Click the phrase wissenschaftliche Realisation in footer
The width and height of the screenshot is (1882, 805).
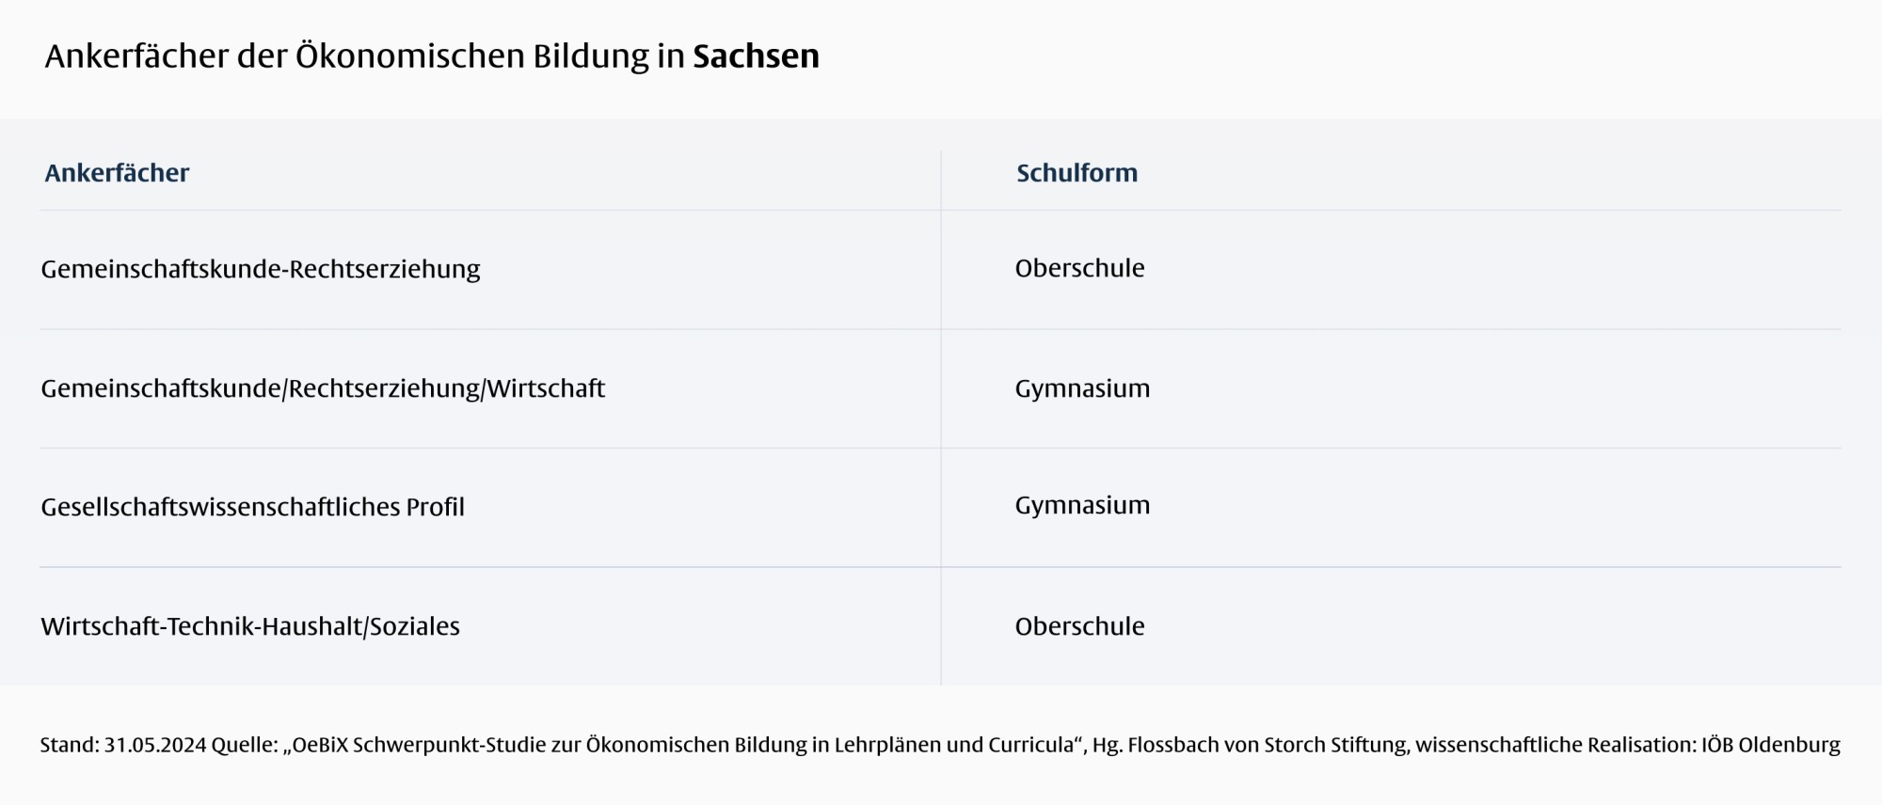click(1555, 745)
